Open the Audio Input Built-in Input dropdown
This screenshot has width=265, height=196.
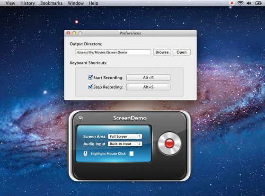125,144
